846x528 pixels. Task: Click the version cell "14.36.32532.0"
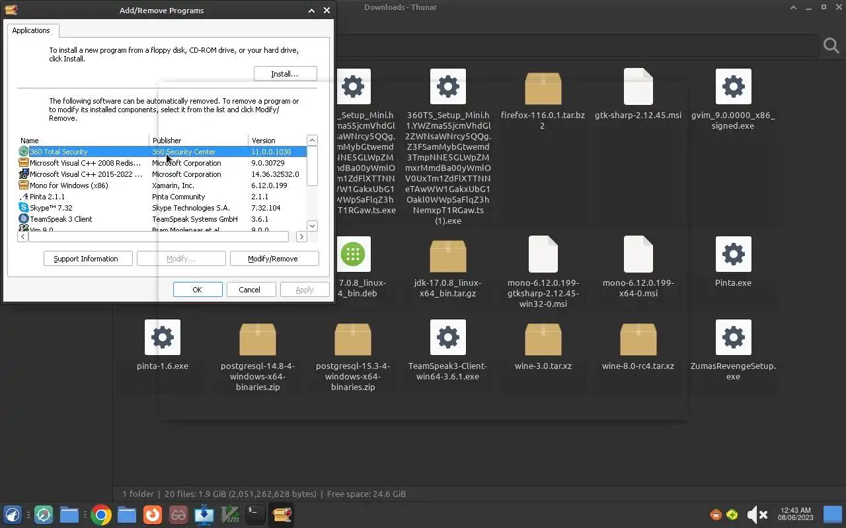pyautogui.click(x=275, y=174)
